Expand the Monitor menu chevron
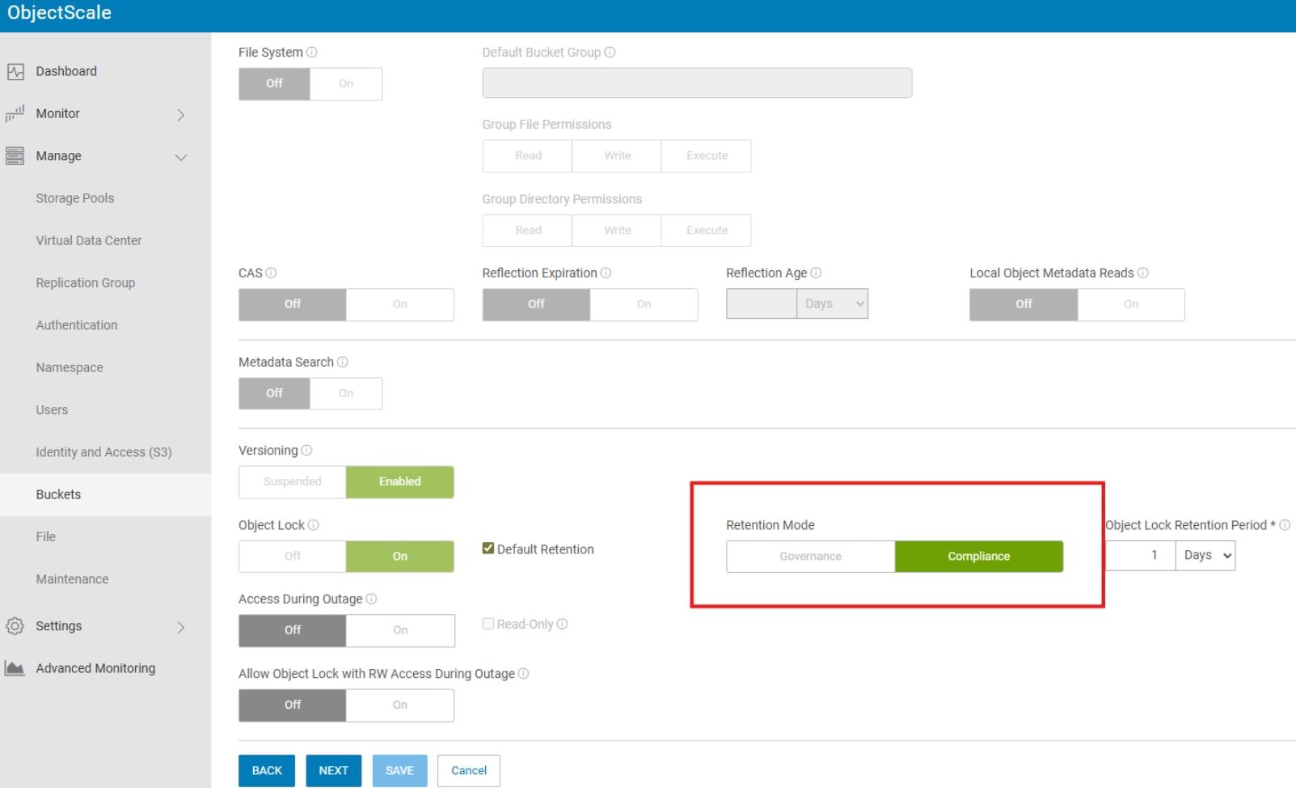The height and width of the screenshot is (788, 1296). click(x=181, y=115)
